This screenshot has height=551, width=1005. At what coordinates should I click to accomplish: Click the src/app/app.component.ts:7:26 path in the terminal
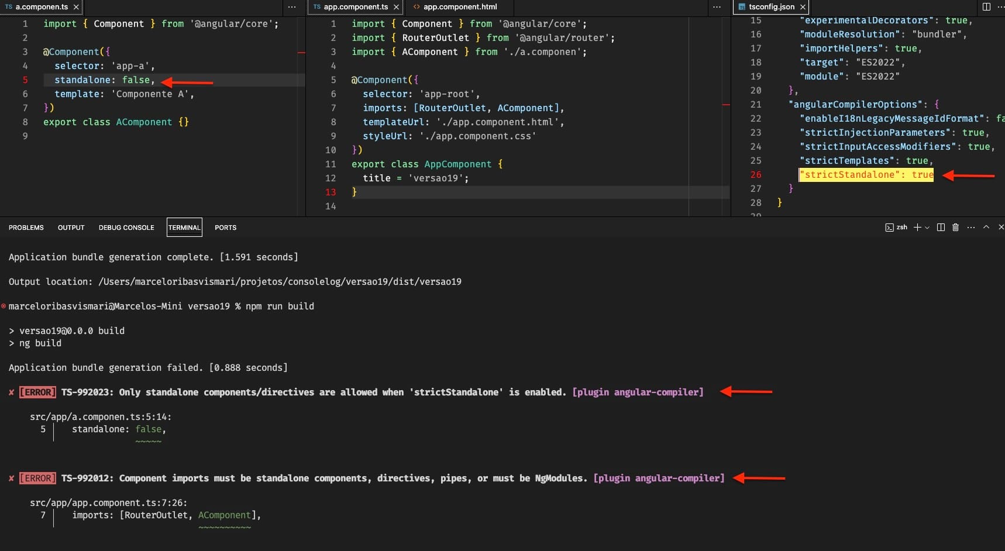[x=109, y=503]
